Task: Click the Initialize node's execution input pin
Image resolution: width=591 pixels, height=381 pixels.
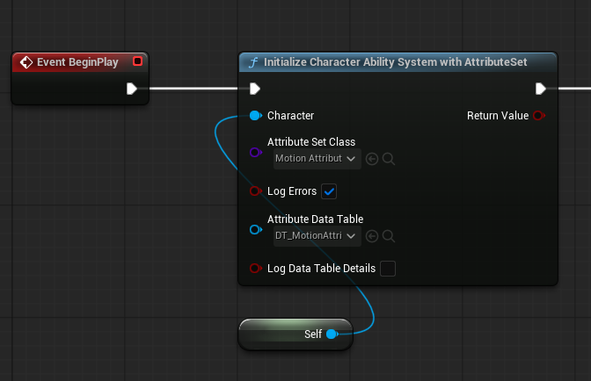Action: [255, 88]
